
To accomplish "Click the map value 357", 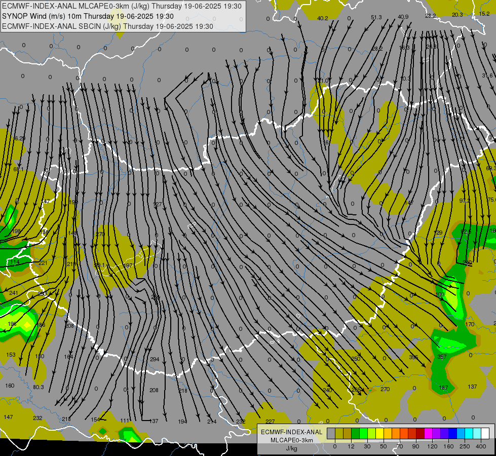I will pyautogui.click(x=442, y=357).
